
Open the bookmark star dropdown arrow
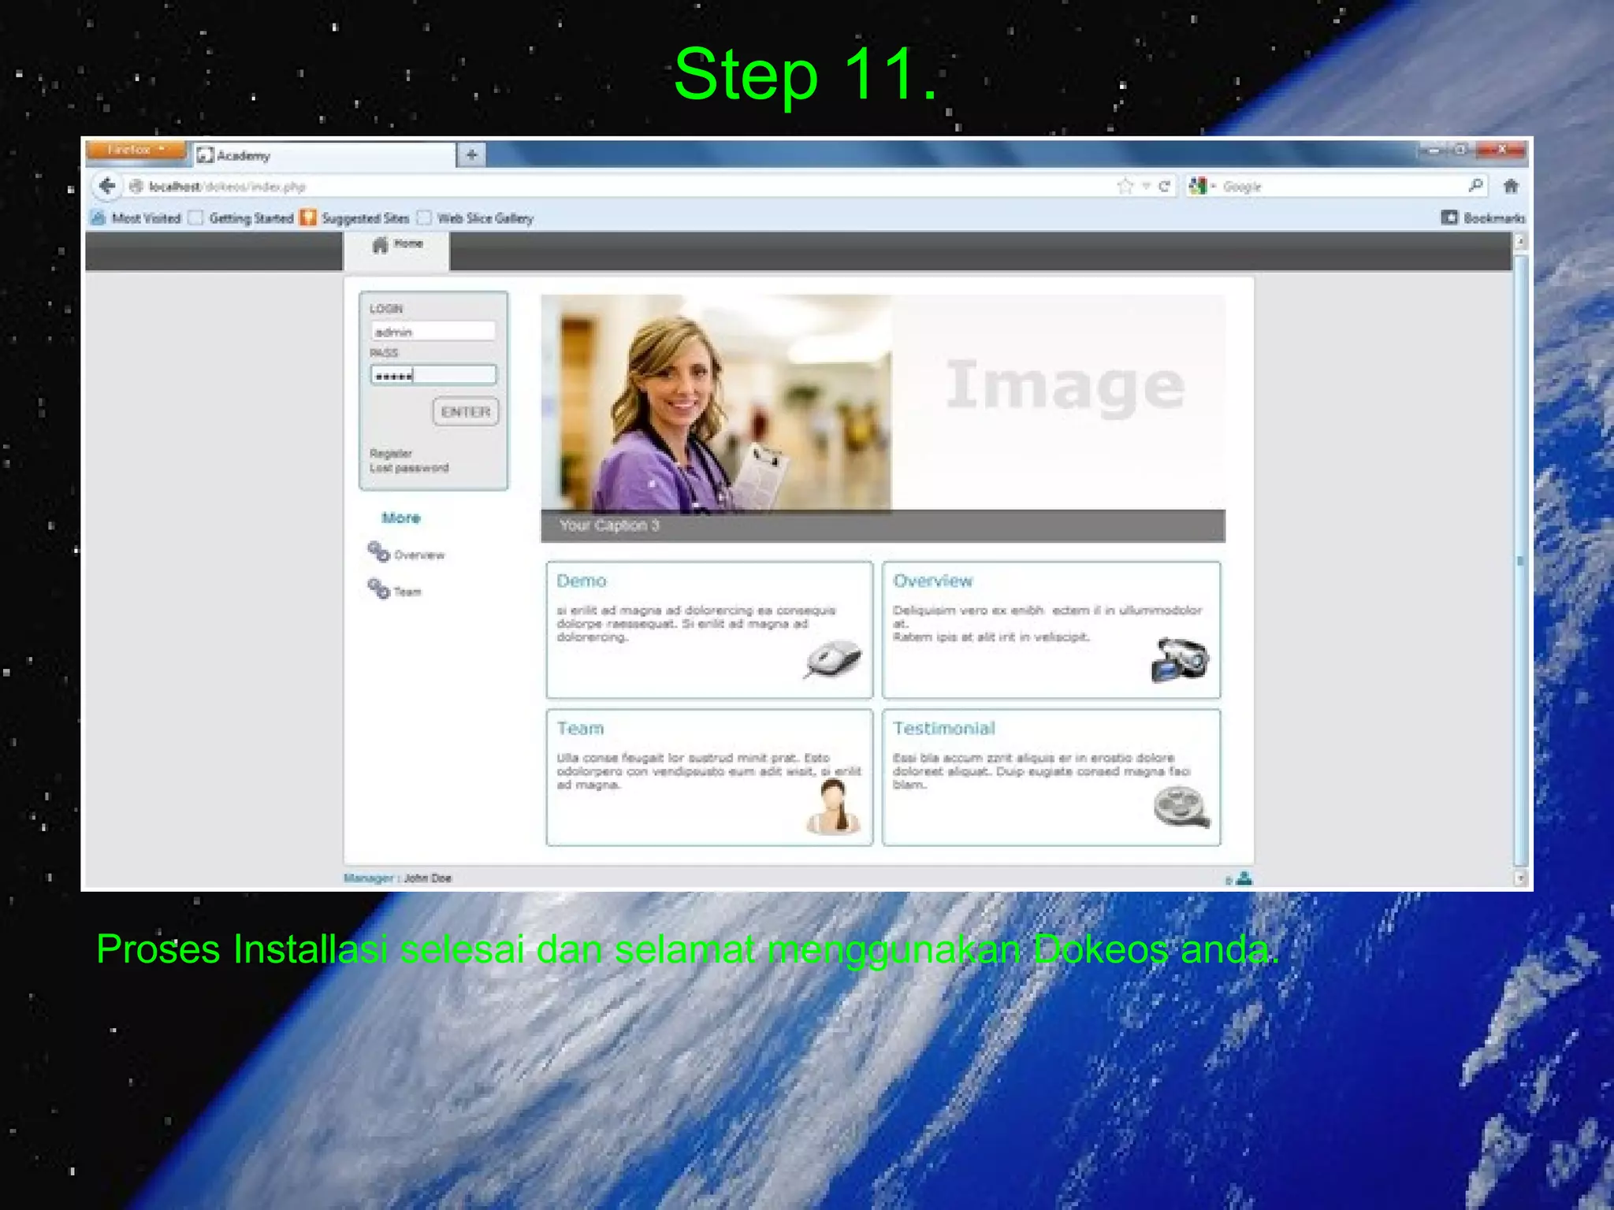[1146, 187]
